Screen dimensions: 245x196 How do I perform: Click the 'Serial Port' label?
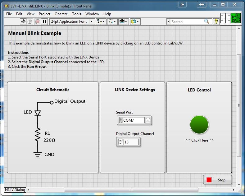point(124,112)
